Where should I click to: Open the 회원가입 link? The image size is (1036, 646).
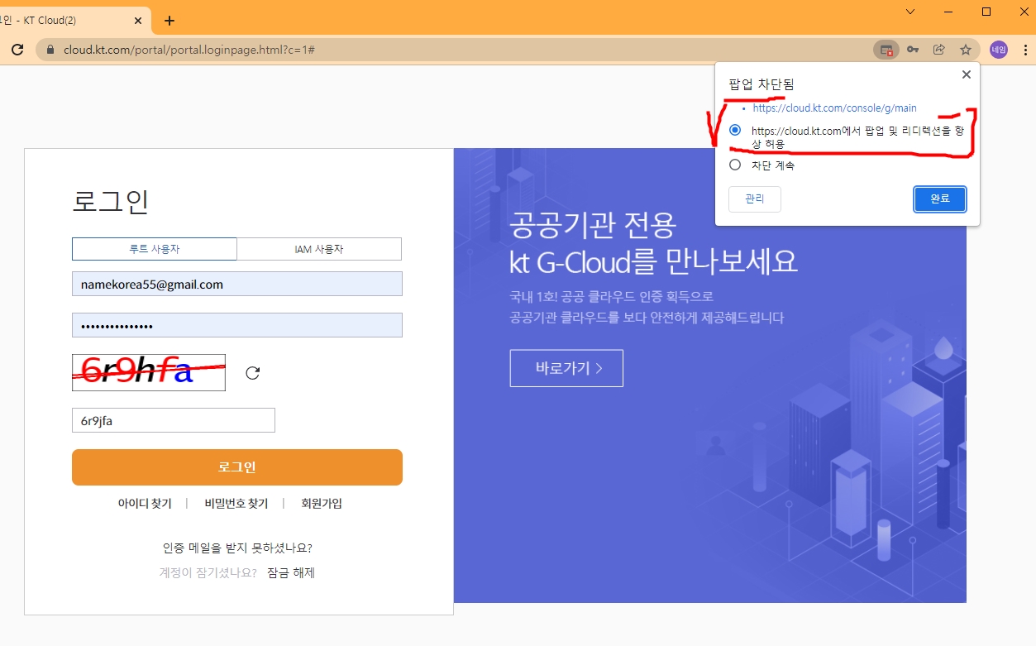[x=322, y=503]
